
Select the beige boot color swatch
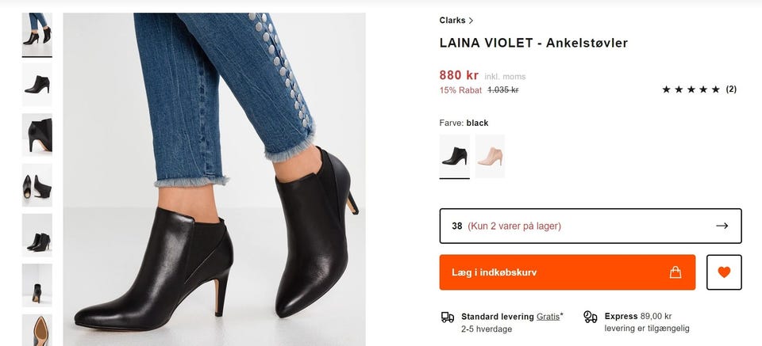[x=490, y=156]
